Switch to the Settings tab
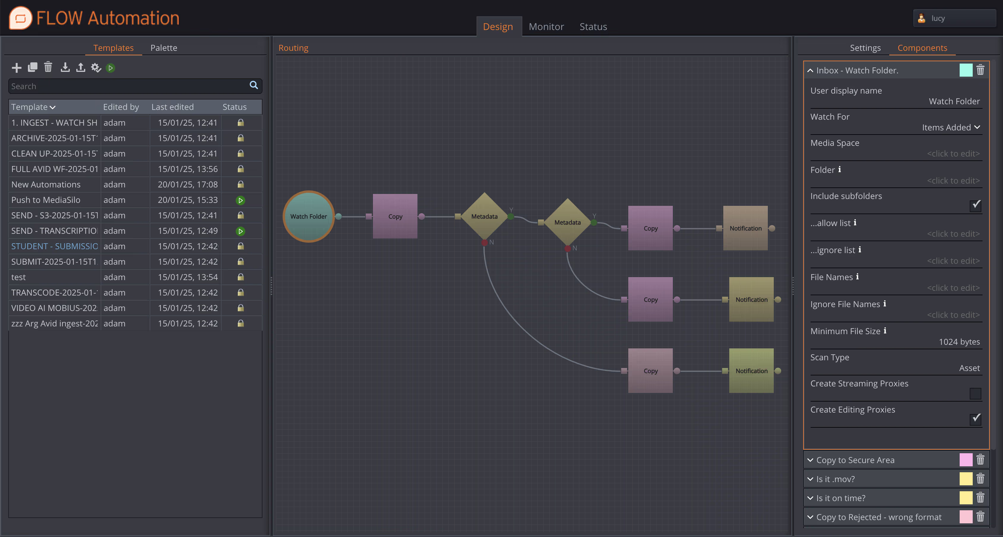 coord(865,48)
